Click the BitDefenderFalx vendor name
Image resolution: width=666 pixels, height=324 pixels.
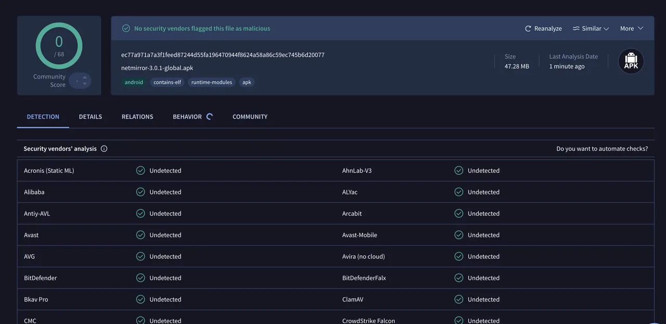364,278
